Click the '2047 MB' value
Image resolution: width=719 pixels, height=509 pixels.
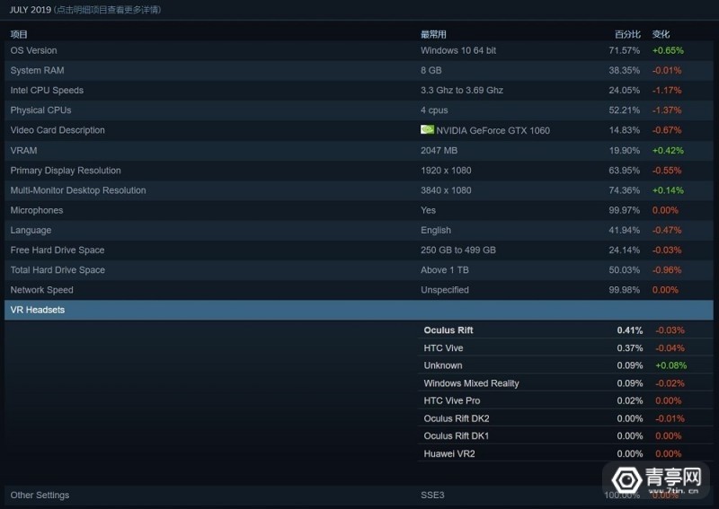(x=439, y=150)
